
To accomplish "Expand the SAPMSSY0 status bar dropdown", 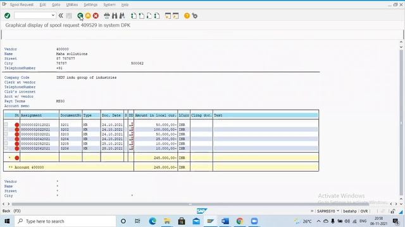I will pos(338,211).
